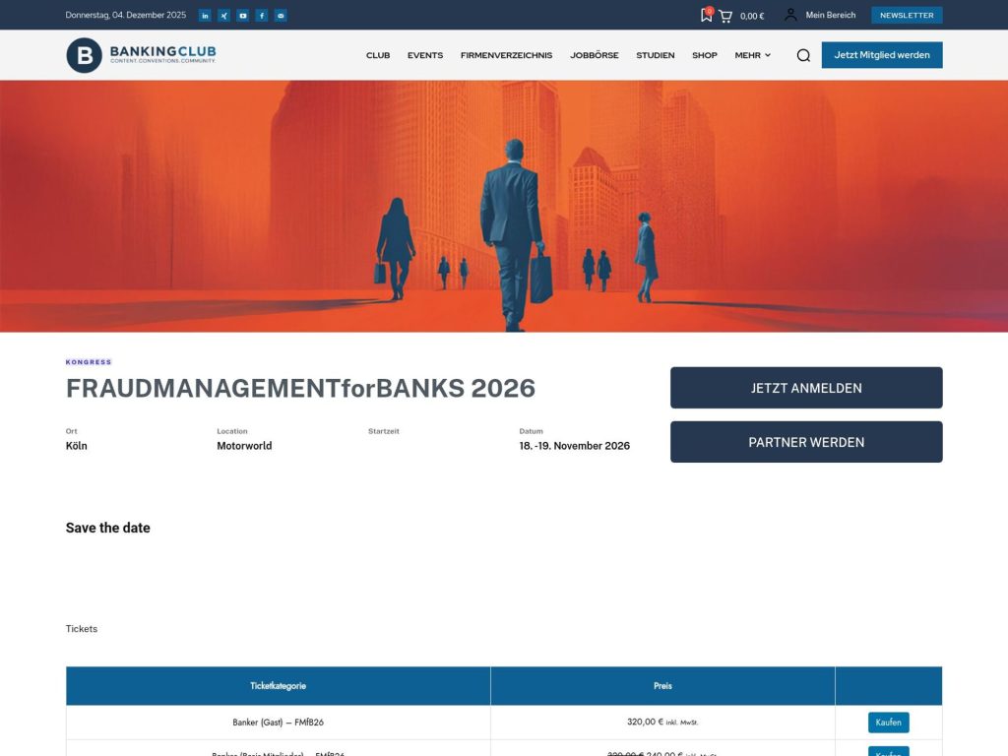Expand the MEHR navigation dropdown
Screen dimensions: 1008x756
click(x=751, y=55)
